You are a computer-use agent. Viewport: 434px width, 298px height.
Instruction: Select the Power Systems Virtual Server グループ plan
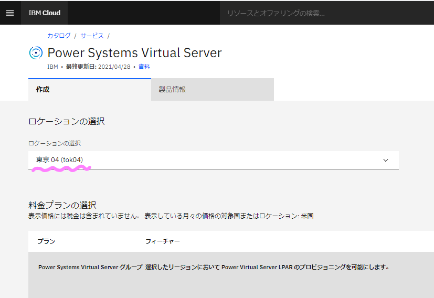tap(90, 267)
